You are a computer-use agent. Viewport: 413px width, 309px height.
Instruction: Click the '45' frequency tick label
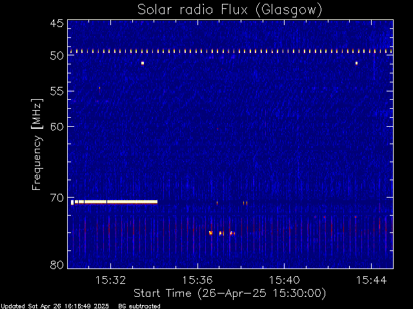(57, 23)
